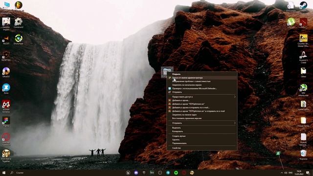This screenshot has width=313, height=176.
Task: Select the Dnslumper file beside Steam
Action: (x=291, y=6)
